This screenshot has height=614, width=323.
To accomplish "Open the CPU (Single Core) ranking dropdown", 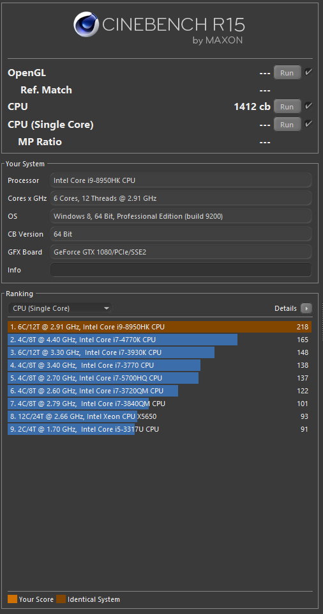I will [60, 308].
